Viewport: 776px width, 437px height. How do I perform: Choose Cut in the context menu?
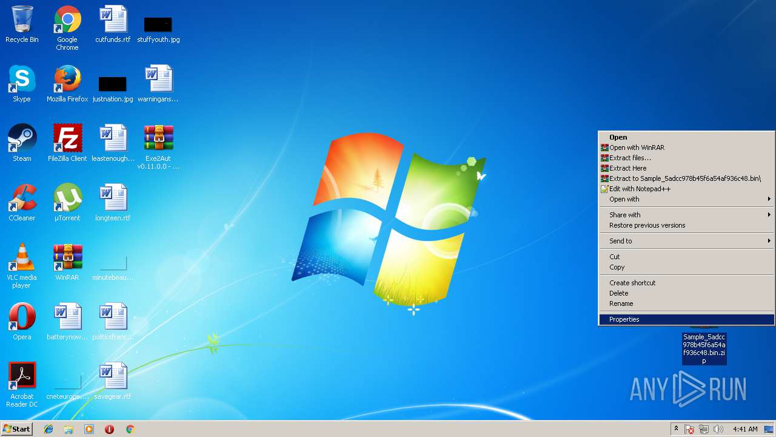coord(686,257)
